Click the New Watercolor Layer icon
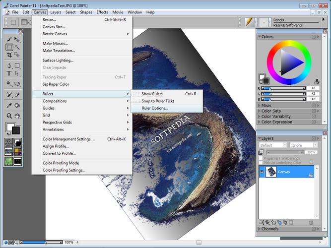This screenshot has width=331, height=248. tap(279, 222)
